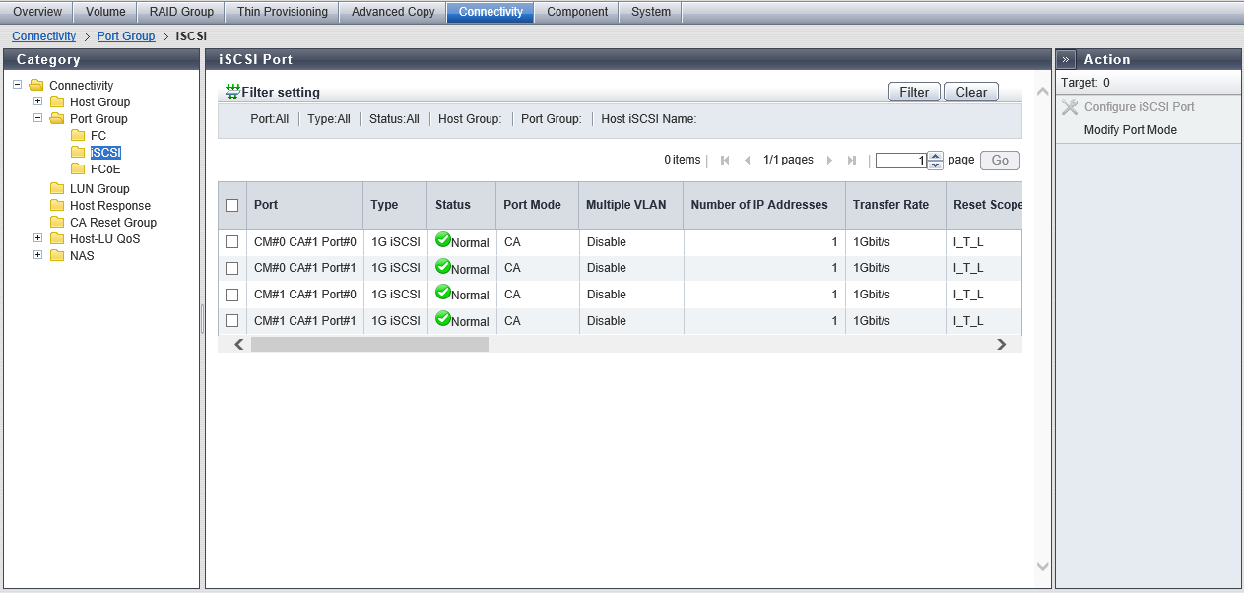Screen dimensions: 1244x593
Task: Open the Thin Provisioning tab
Action: tap(282, 12)
